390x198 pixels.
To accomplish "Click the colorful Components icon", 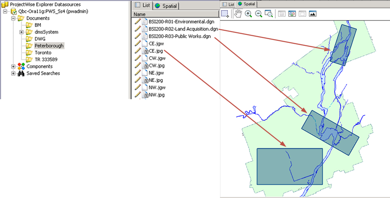I will (21, 66).
